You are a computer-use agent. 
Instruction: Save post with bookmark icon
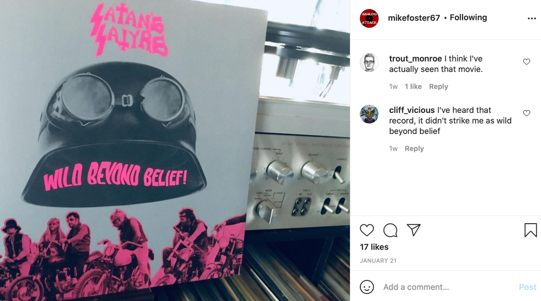[531, 230]
